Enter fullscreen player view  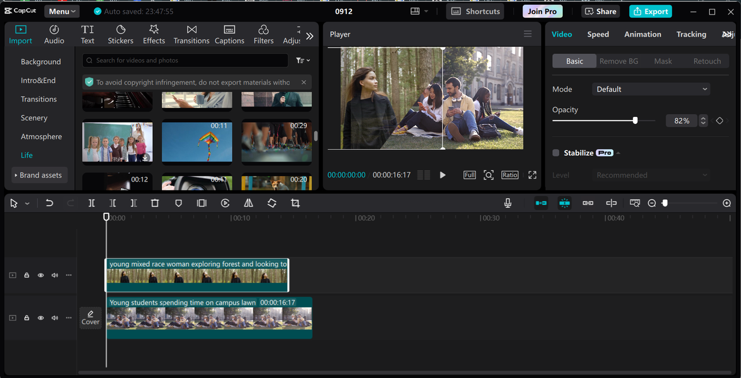(x=532, y=175)
